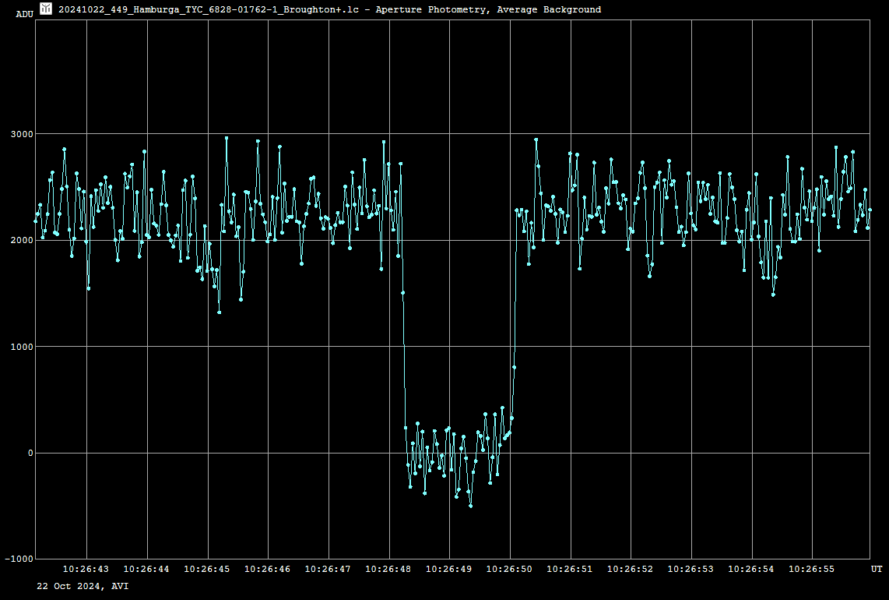Click the 10:26:55 time label

pos(811,569)
